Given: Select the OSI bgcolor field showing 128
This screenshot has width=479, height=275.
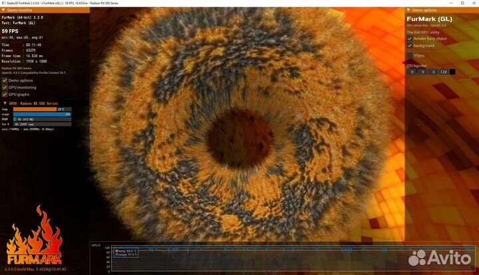Looking at the screenshot, I should click(x=442, y=72).
